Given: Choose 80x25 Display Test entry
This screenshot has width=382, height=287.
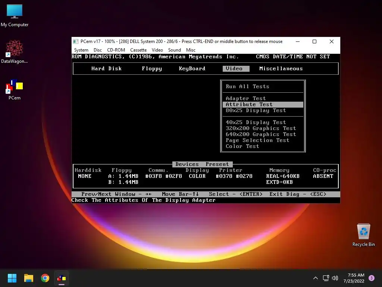Looking at the screenshot, I should [256, 110].
